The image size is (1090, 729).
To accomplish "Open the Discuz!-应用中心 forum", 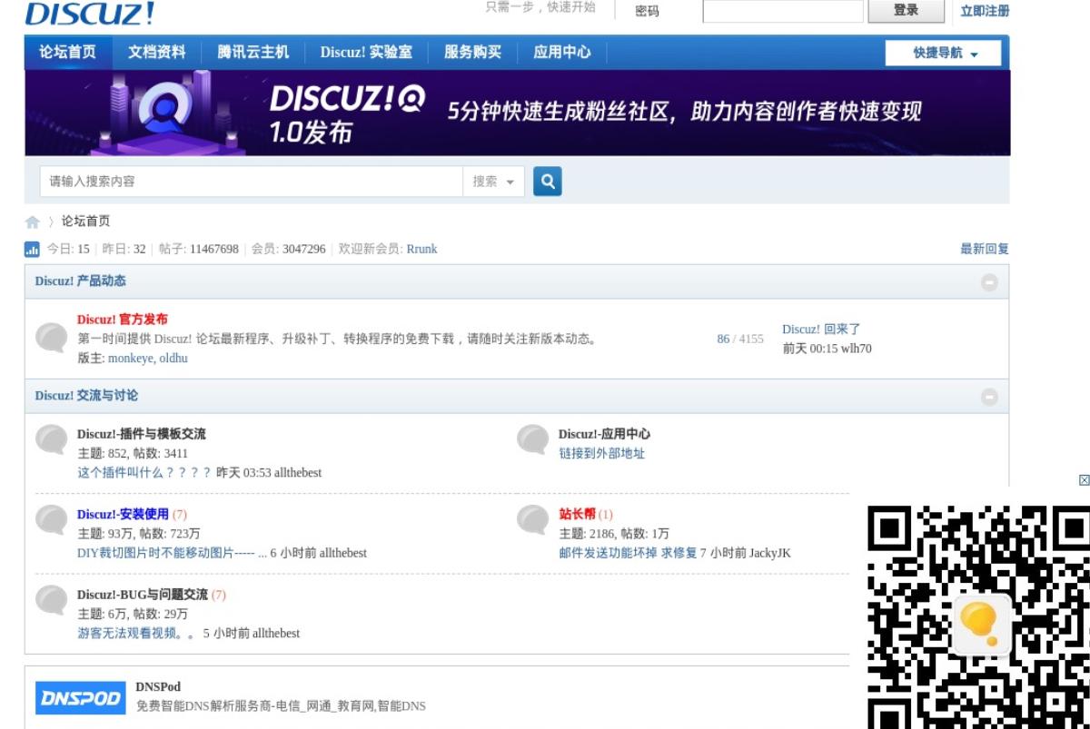I will pos(604,434).
